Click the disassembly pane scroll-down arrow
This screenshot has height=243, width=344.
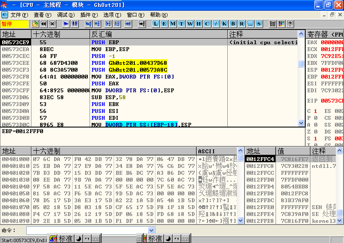coord(301,123)
